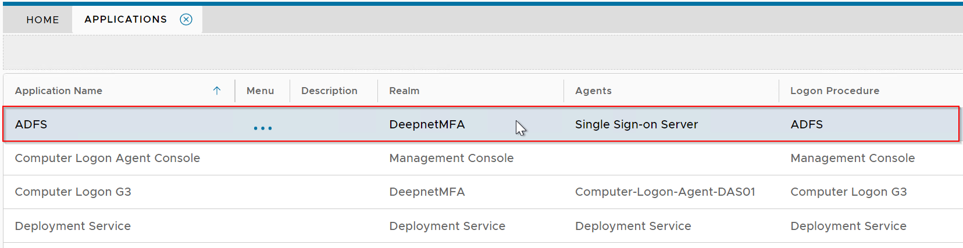The image size is (963, 248).
Task: Click the empty toolbar area below tabs
Action: (x=481, y=52)
